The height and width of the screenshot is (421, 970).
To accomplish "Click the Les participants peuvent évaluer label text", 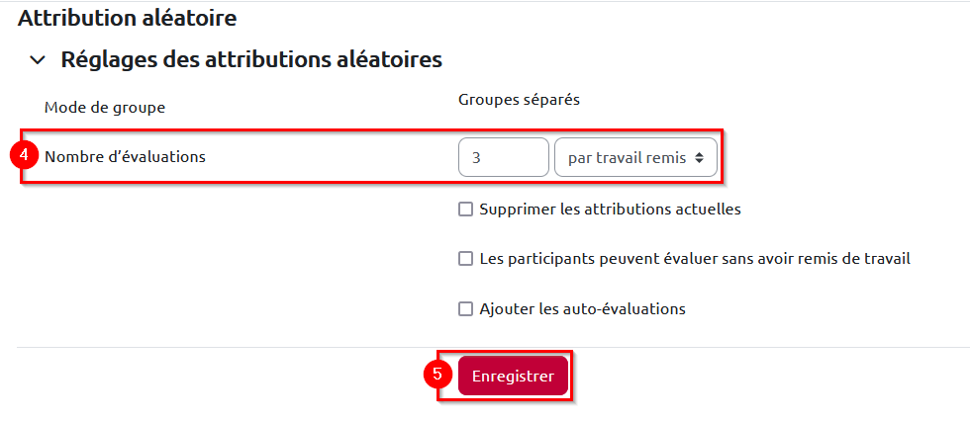I will (693, 259).
